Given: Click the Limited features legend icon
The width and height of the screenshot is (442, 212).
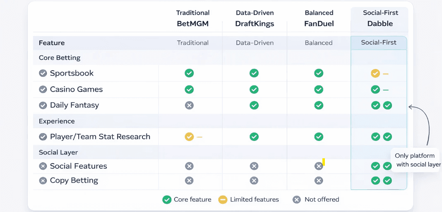Looking at the screenshot, I should (x=223, y=200).
